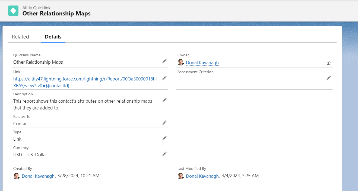358x191 pixels.
Task: Switch to the Related tab
Action: (x=21, y=37)
